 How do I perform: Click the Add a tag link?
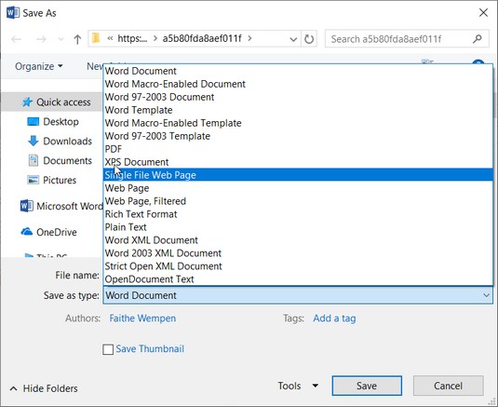coord(334,319)
